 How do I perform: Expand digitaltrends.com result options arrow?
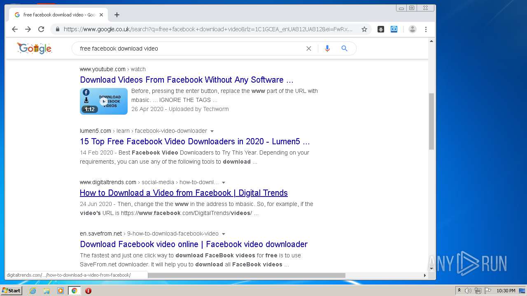[x=224, y=183]
